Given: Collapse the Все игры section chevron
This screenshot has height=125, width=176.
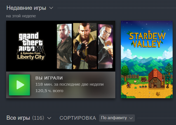Looking at the screenshot, I should click(x=49, y=118).
